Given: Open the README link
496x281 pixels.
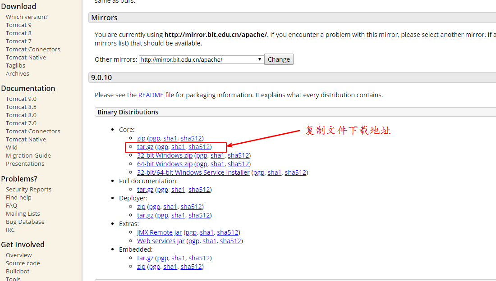Looking at the screenshot, I should tap(151, 95).
